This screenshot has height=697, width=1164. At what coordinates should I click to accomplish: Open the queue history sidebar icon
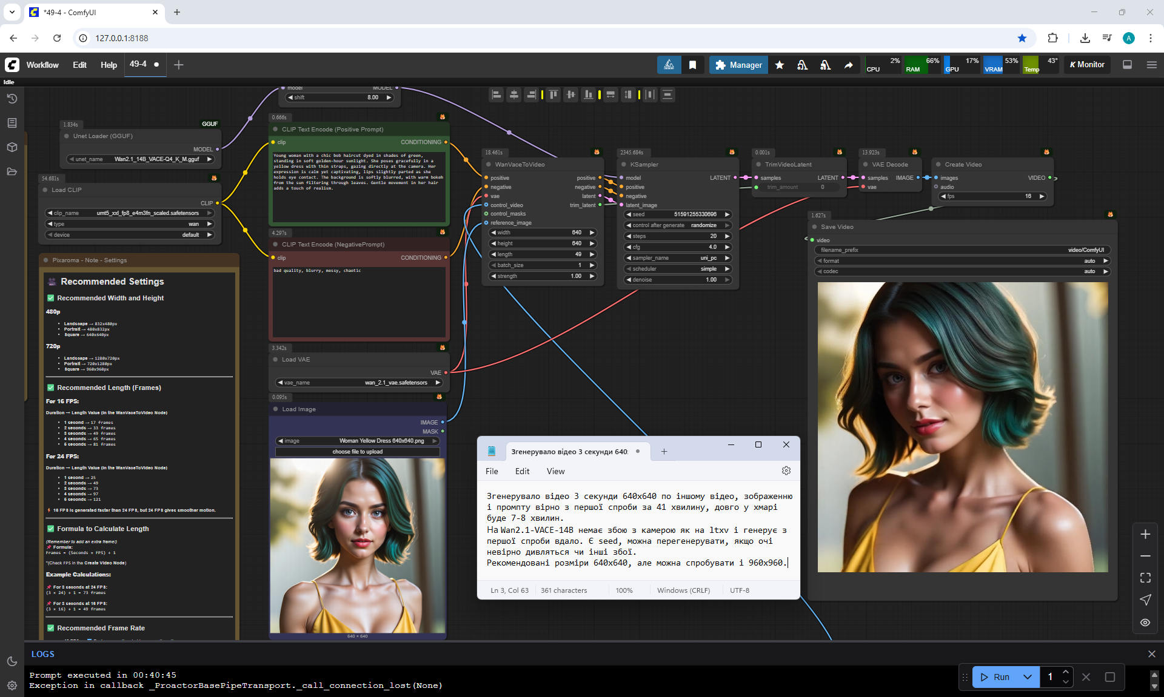pyautogui.click(x=12, y=99)
